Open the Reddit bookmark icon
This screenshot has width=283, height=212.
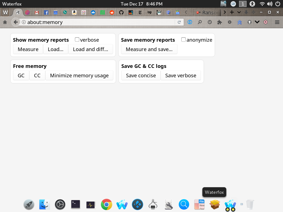[x=111, y=12]
